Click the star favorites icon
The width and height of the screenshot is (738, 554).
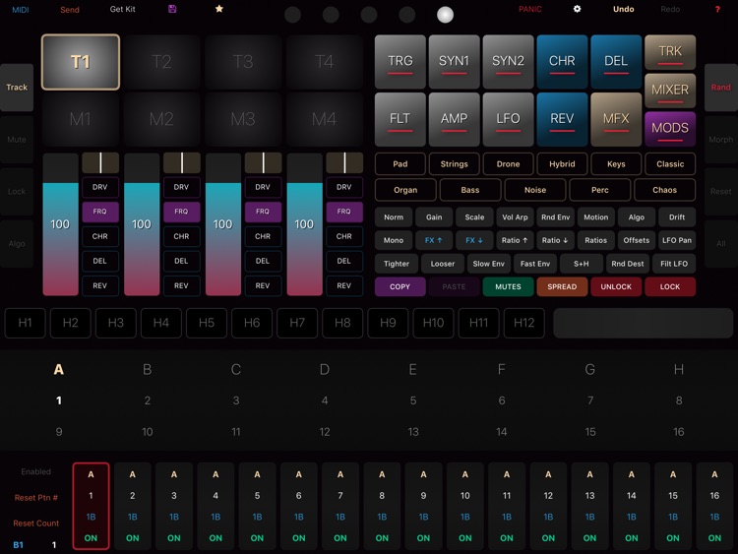(218, 9)
